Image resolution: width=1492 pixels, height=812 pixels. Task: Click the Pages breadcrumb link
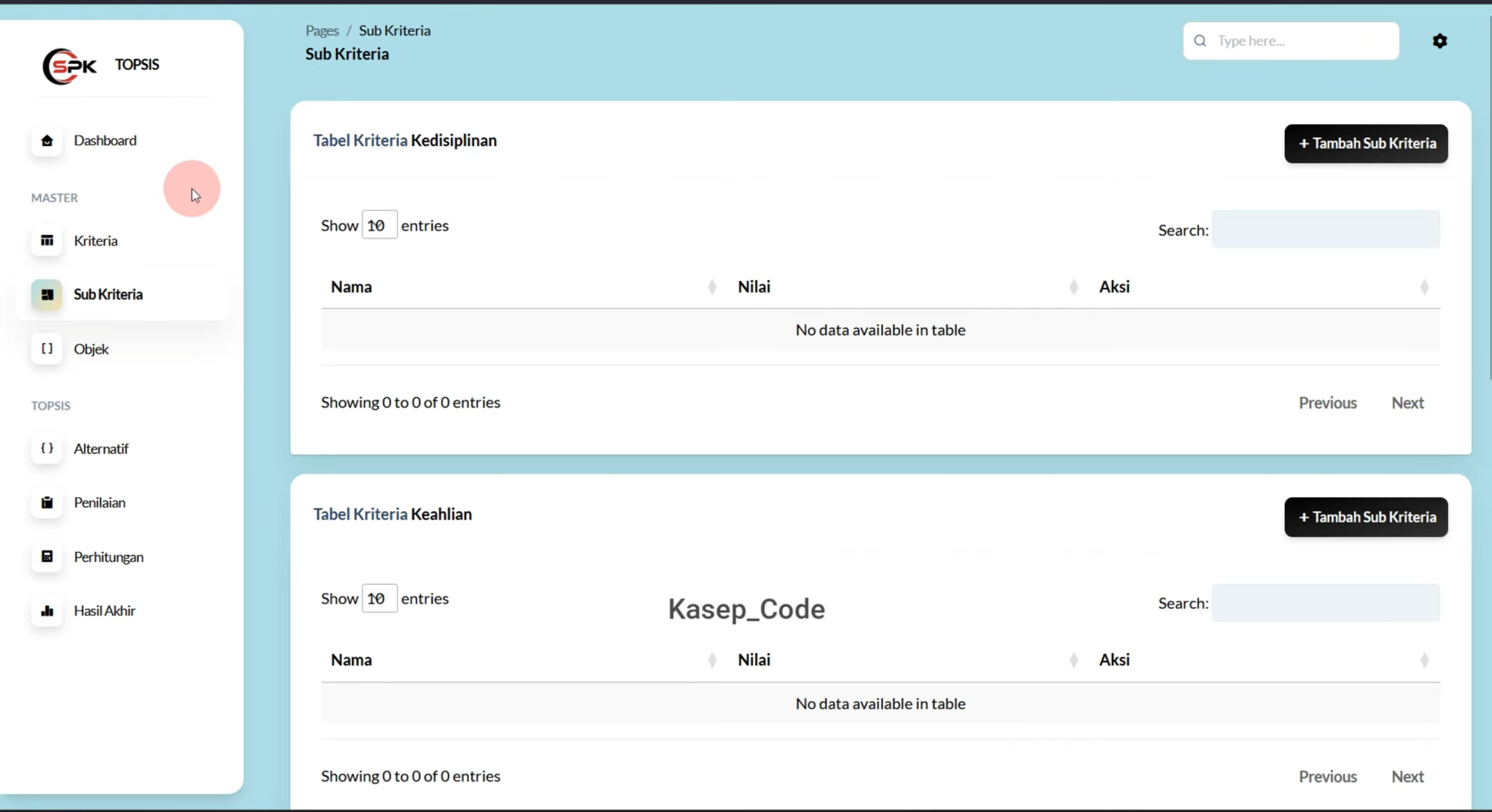(x=322, y=31)
